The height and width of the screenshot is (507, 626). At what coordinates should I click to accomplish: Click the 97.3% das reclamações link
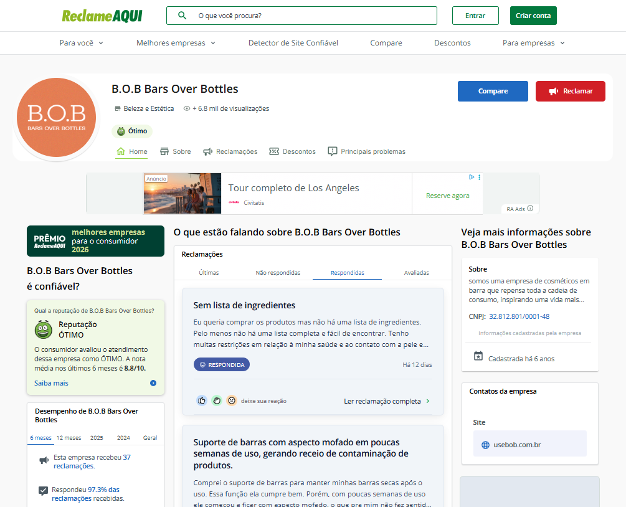(x=85, y=494)
